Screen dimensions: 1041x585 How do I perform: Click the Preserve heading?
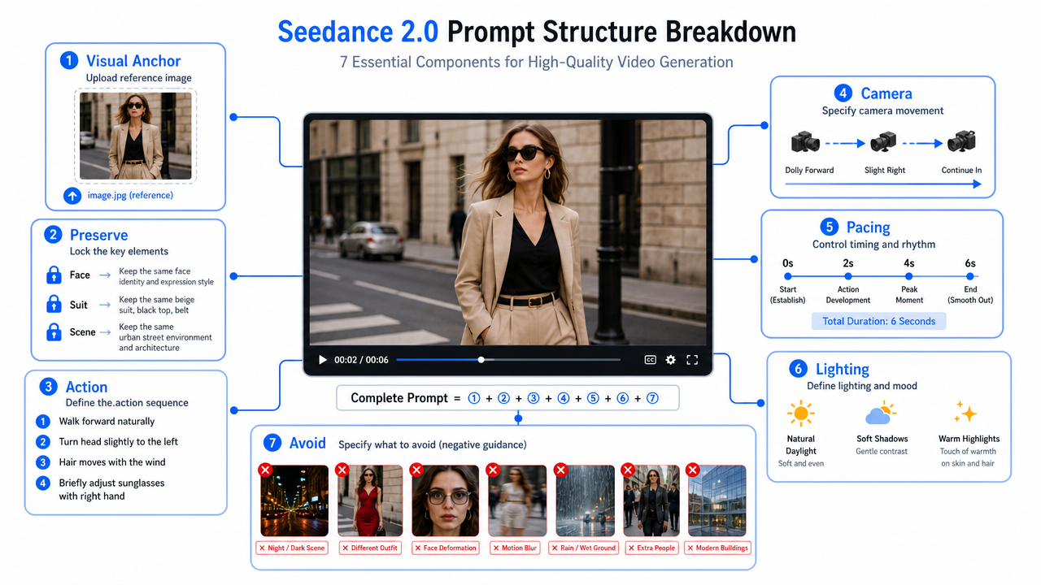click(x=98, y=235)
